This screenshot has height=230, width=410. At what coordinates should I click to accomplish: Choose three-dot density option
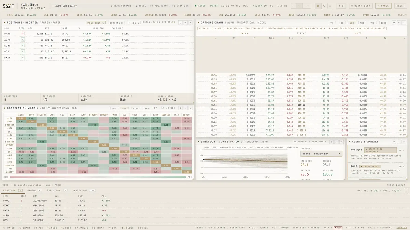[307, 6]
